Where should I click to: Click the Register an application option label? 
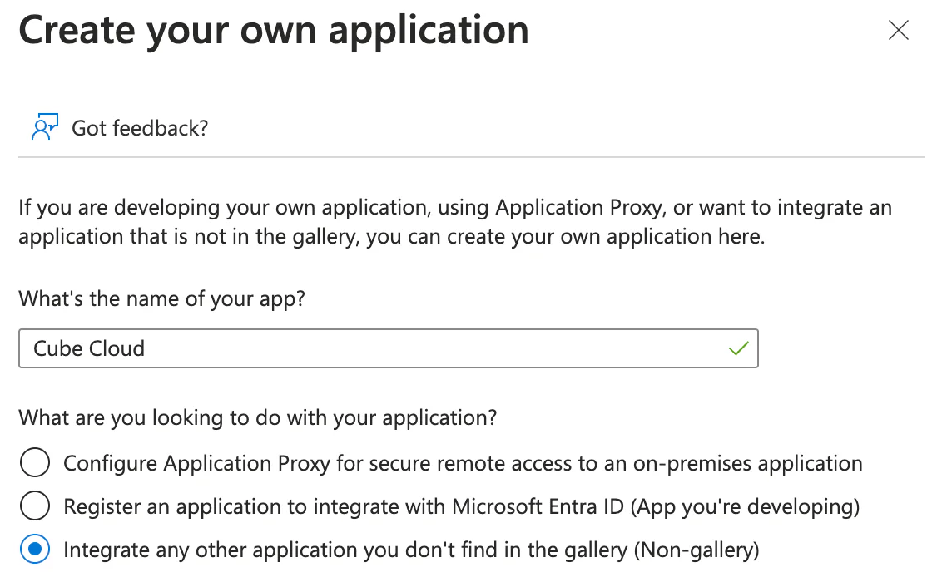pos(461,506)
